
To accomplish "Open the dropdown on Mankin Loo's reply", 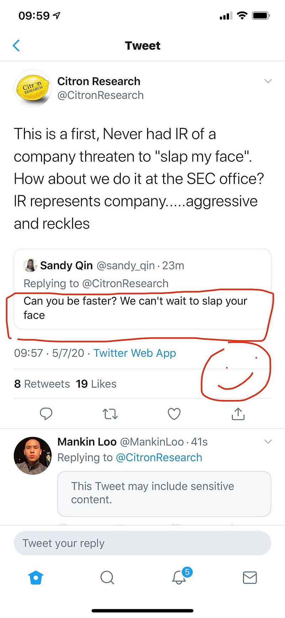I will [268, 442].
